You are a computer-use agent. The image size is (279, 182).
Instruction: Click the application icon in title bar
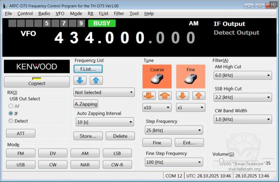(x=6, y=6)
